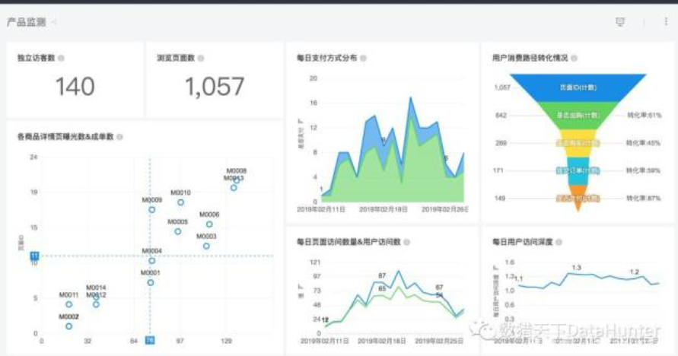Click info icon next to 各商品详情页曝光数&成单数
The height and width of the screenshot is (356, 678).
(119, 137)
